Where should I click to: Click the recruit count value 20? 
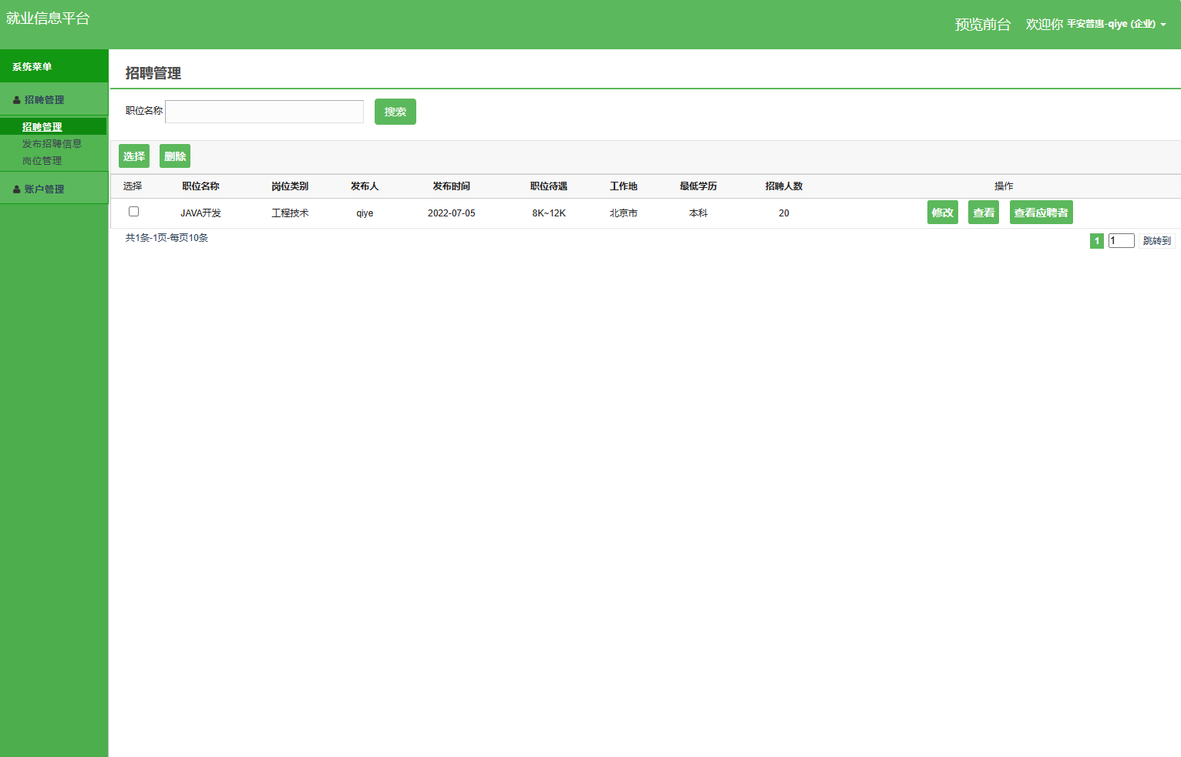pyautogui.click(x=784, y=213)
